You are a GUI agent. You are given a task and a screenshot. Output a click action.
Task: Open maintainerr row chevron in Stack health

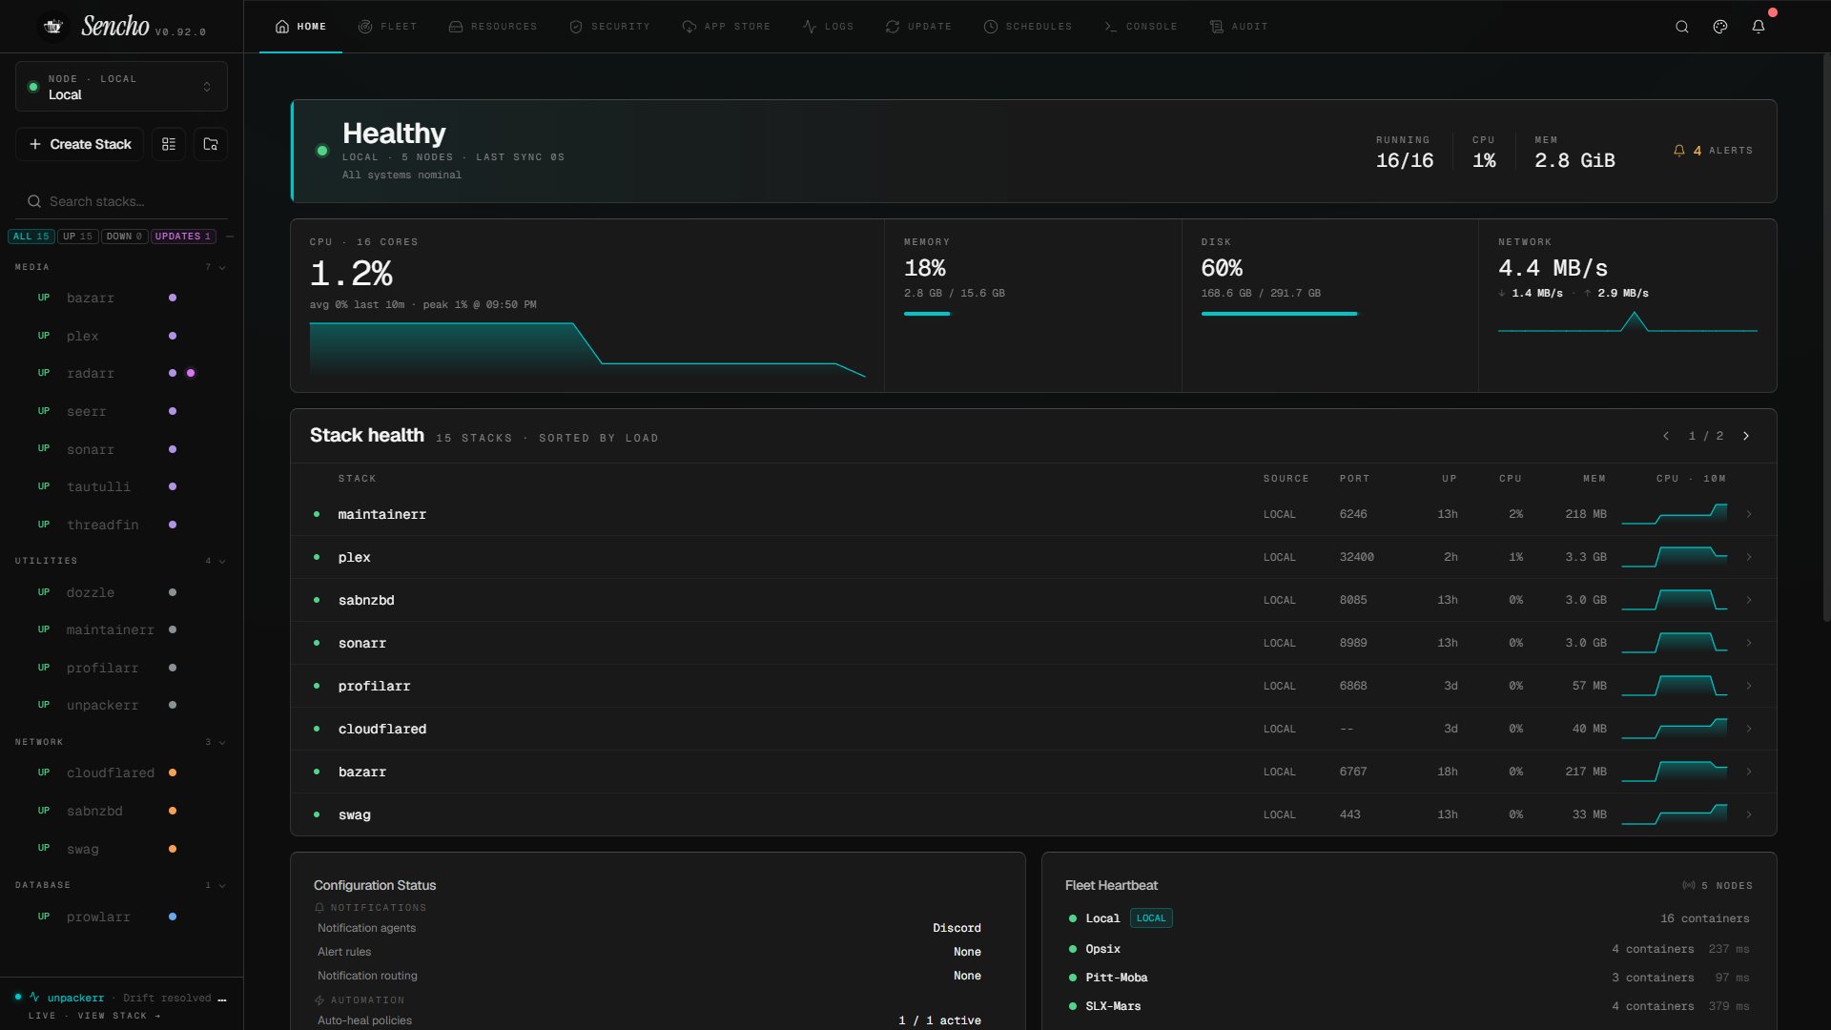pos(1749,514)
